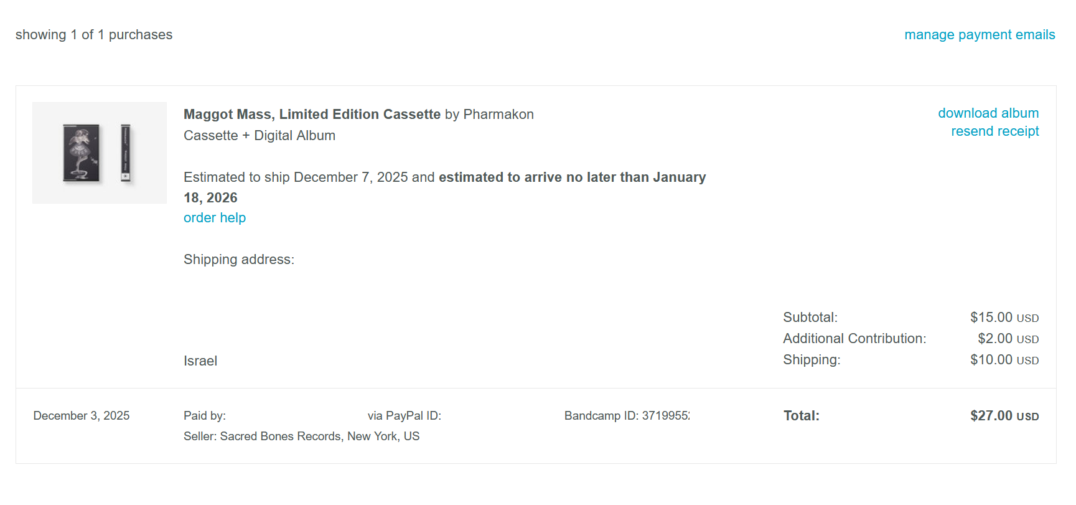Viewport: 1076px width, 505px height.
Task: Click the Maggot Mass, Limited Edition Cassette title
Action: (312, 115)
